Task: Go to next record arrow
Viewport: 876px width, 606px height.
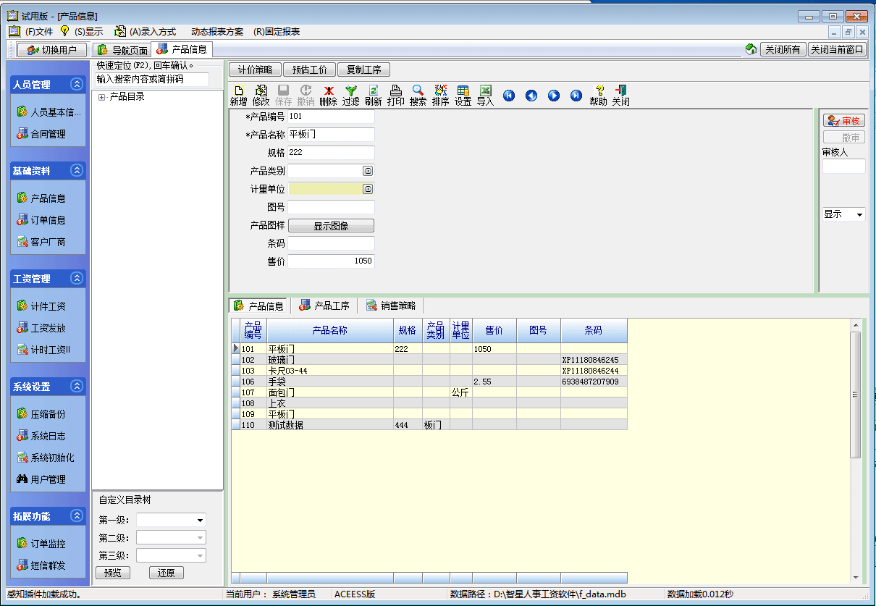Action: click(554, 96)
